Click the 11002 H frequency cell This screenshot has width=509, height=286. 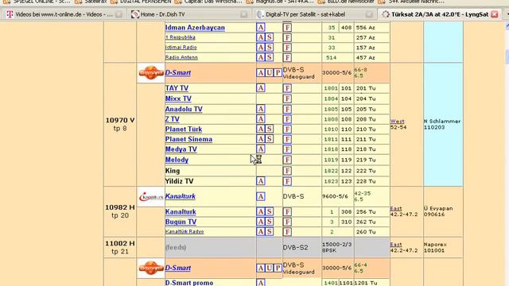pos(120,247)
